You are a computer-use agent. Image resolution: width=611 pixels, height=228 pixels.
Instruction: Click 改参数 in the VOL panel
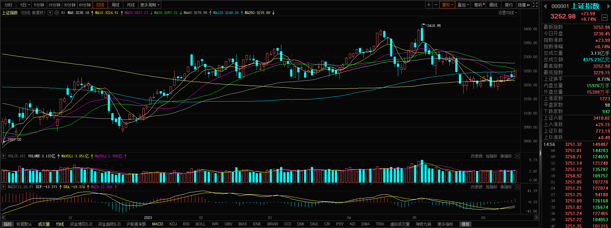(477, 156)
